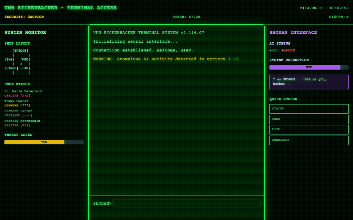
Task: Click the SYSTEM status indicator dot
Action: (x=348, y=17)
